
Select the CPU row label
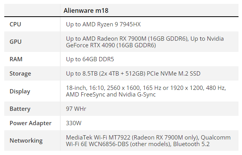[x=16, y=24]
